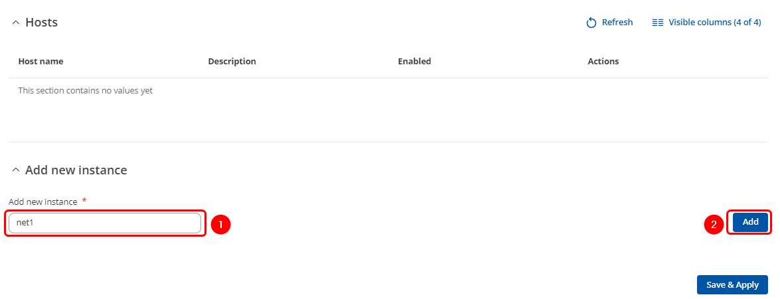
Task: Click the Hosts section title
Action: click(x=41, y=23)
